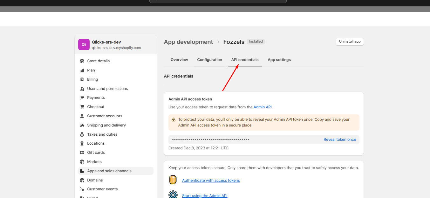Viewport: 430px width, 198px height.
Task: Click the Users and permissions person icon
Action: click(82, 89)
